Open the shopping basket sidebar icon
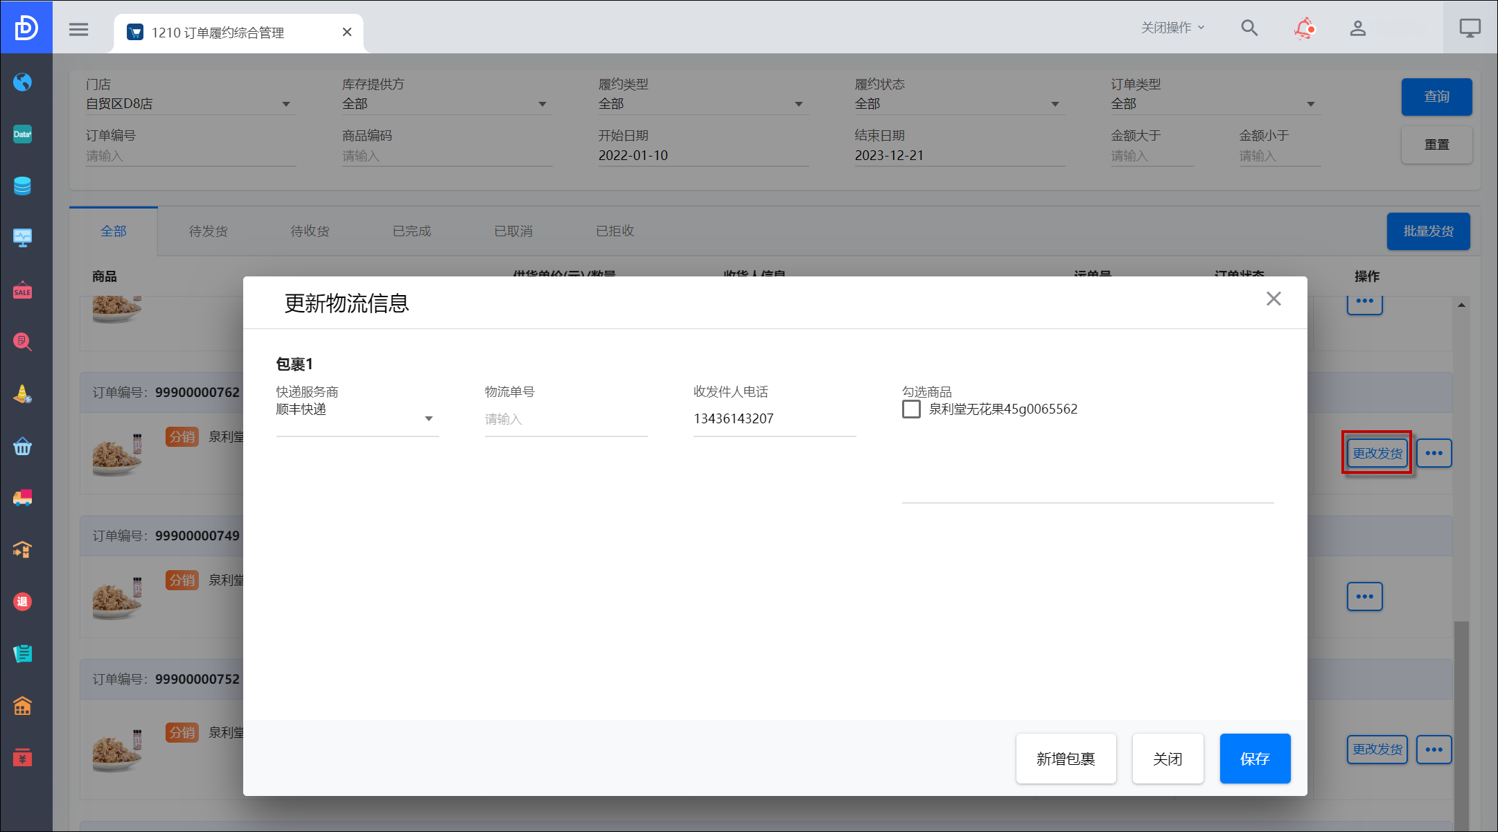Viewport: 1498px width, 832px height. pos(22,446)
